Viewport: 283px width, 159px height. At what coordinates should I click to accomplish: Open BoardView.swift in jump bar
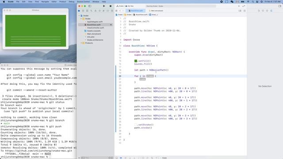[141, 15]
